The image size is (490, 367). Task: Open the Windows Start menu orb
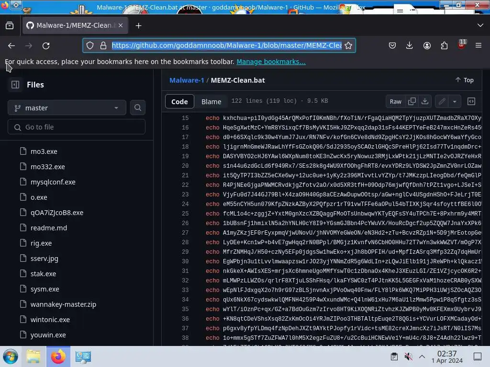pos(11,356)
